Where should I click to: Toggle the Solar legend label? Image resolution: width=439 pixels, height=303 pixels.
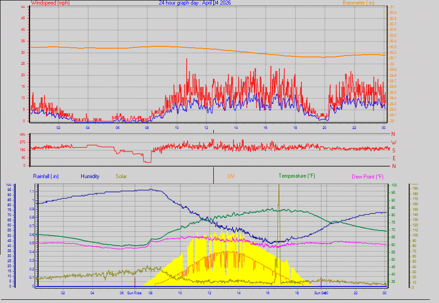121,176
